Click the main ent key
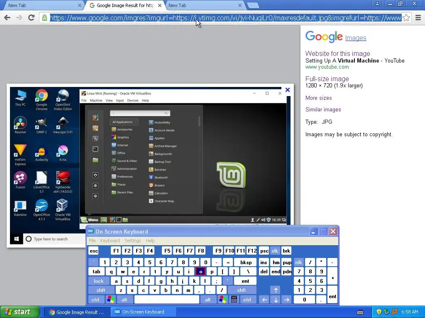 click(245, 281)
